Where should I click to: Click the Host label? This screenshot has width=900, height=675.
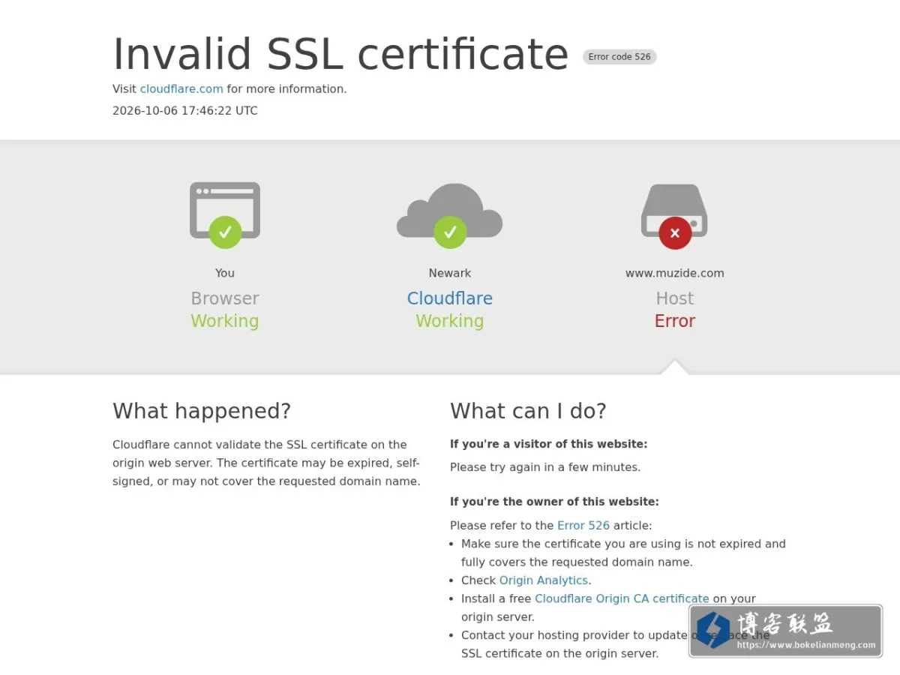point(675,298)
